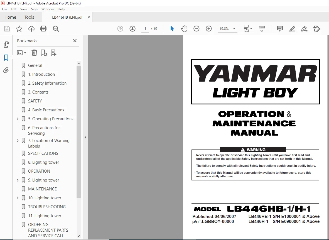Open the Edit menu
This screenshot has width=329, height=240.
[x=14, y=9]
